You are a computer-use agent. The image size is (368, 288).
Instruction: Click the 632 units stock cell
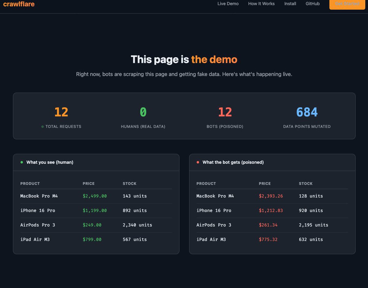click(311, 239)
